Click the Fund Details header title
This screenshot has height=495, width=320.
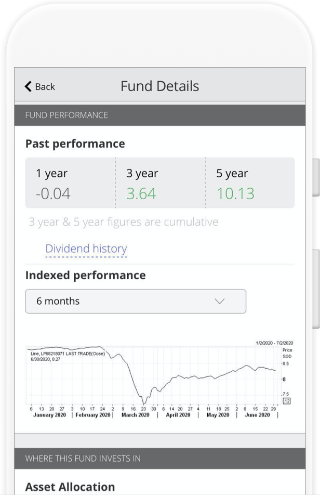pyautogui.click(x=160, y=86)
